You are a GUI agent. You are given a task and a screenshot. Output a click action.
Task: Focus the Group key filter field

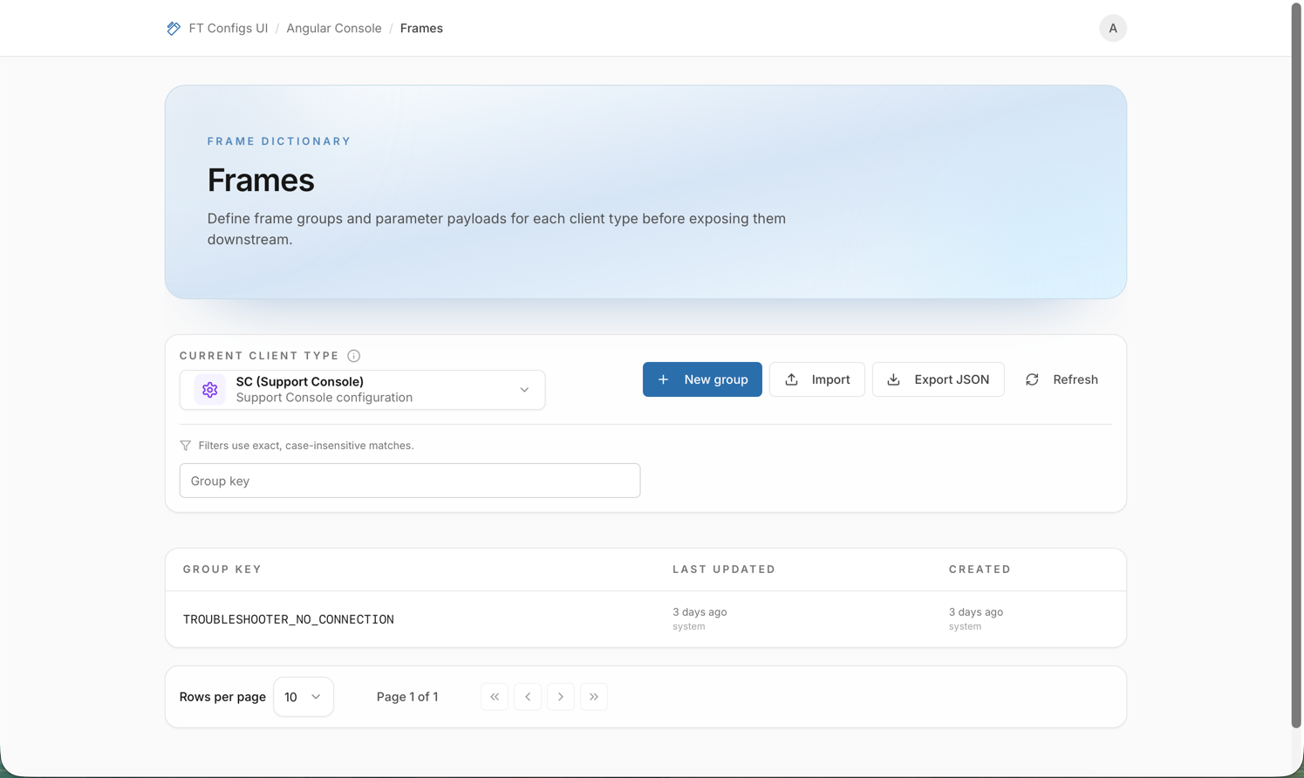[x=410, y=481]
